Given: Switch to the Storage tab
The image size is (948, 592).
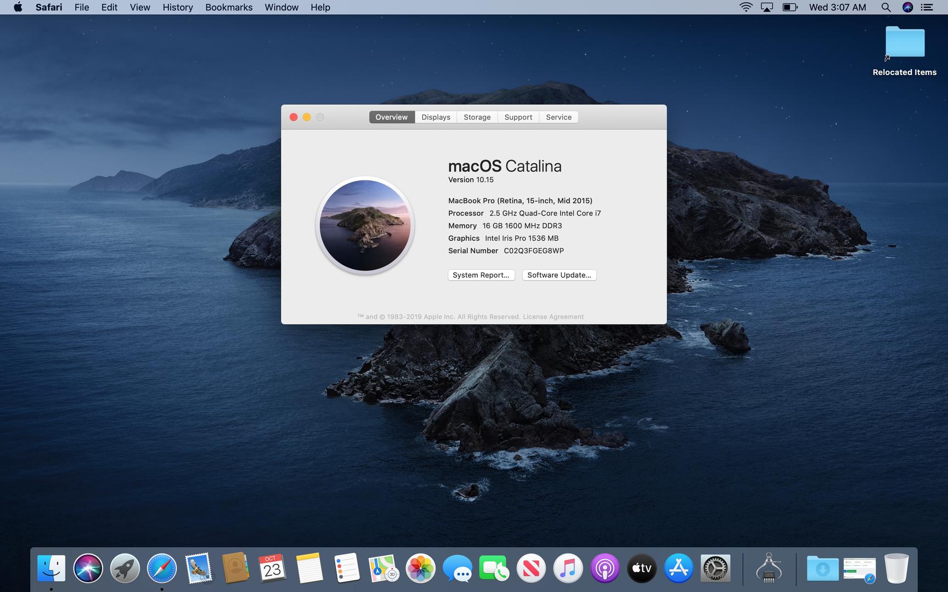Looking at the screenshot, I should point(477,117).
